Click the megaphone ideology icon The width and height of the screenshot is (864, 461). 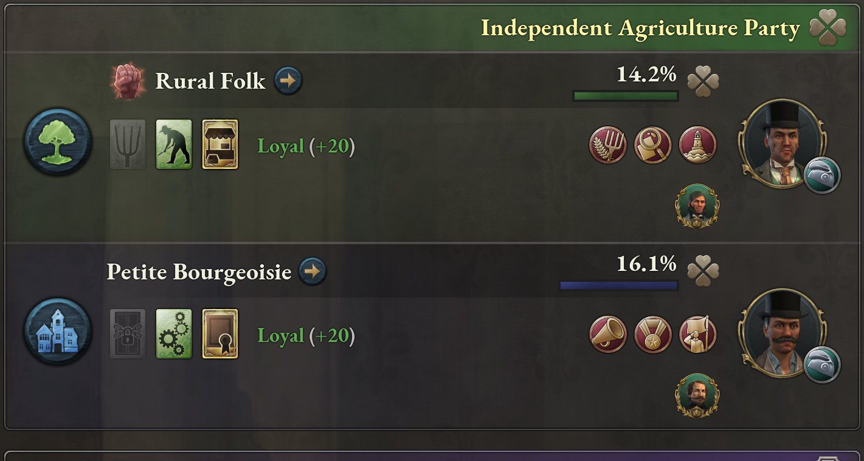pyautogui.click(x=608, y=334)
